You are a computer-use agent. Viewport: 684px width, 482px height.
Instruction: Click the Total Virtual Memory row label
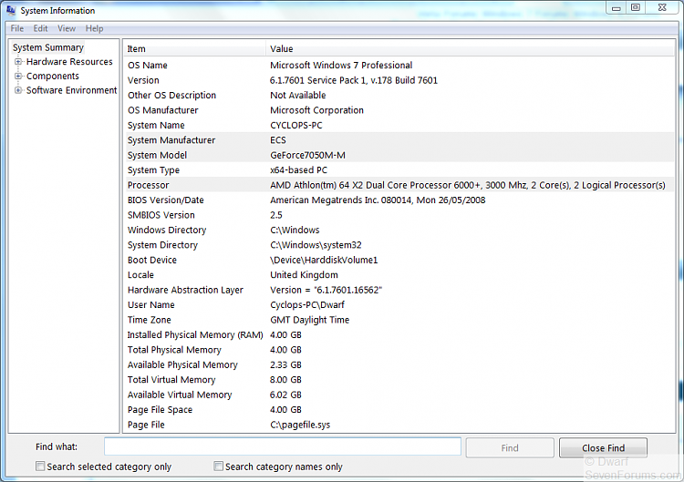[171, 380]
